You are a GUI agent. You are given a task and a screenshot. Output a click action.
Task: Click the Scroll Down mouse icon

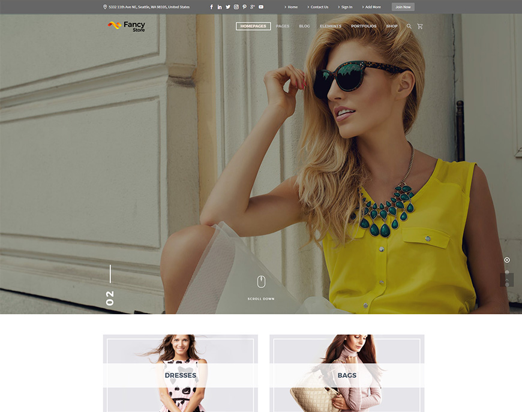pyautogui.click(x=260, y=281)
